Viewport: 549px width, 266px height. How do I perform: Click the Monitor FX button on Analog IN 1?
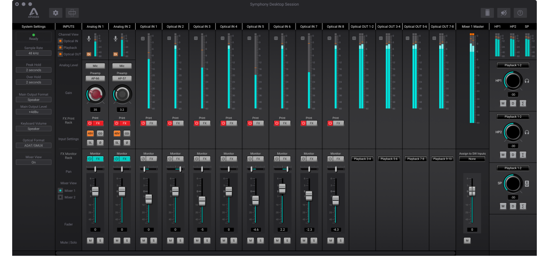point(98,159)
